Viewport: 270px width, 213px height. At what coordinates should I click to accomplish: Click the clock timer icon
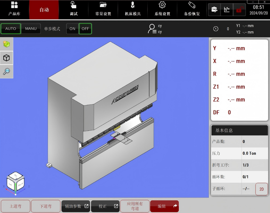216,29
